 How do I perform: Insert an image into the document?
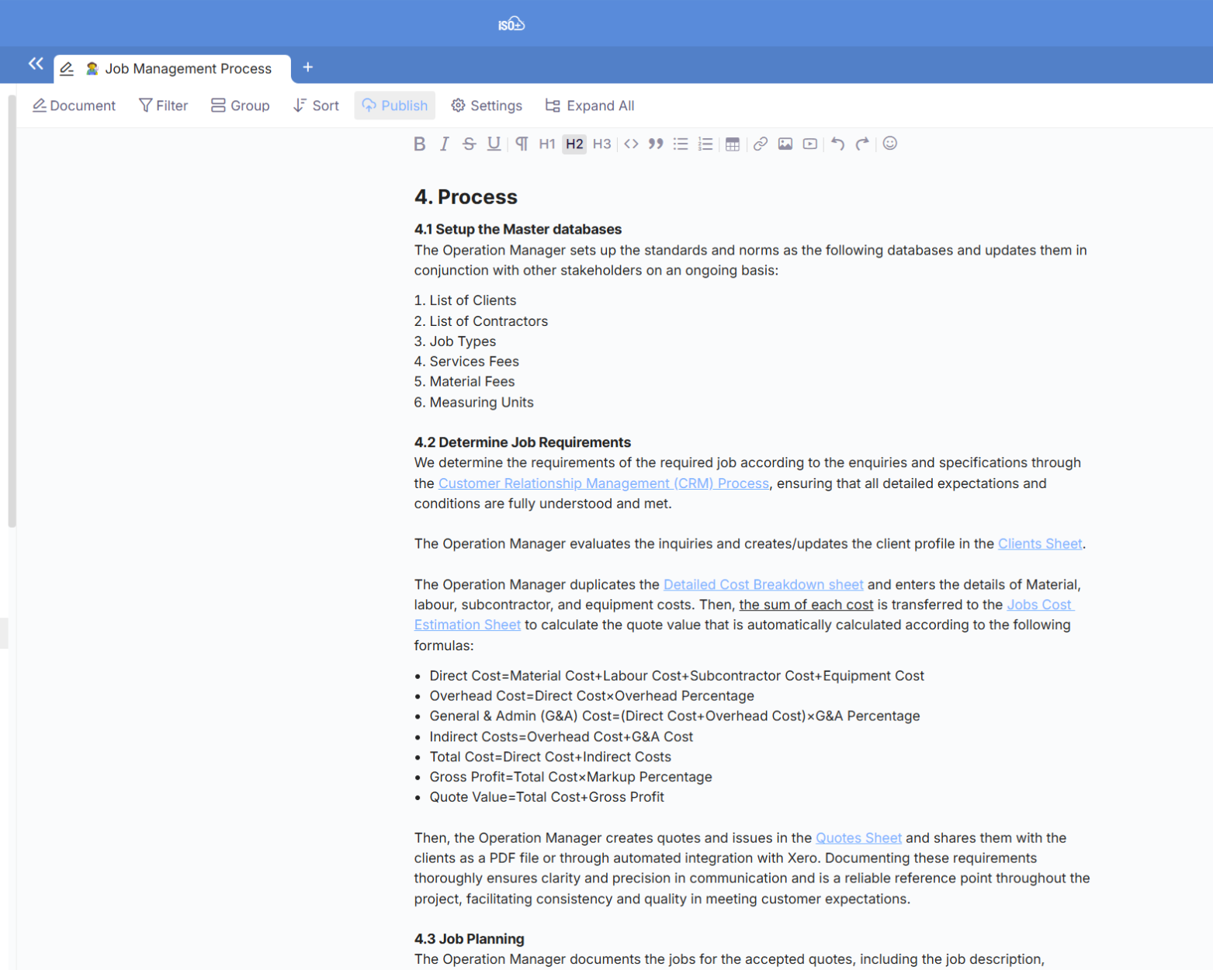(x=785, y=144)
